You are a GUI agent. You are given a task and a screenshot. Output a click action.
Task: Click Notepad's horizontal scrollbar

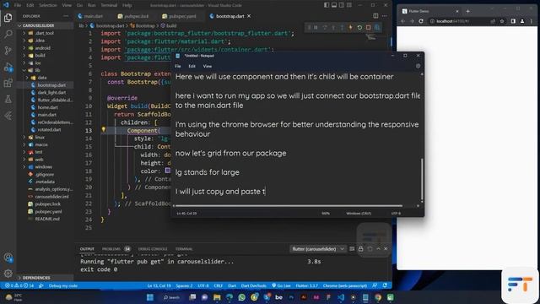click(289, 206)
